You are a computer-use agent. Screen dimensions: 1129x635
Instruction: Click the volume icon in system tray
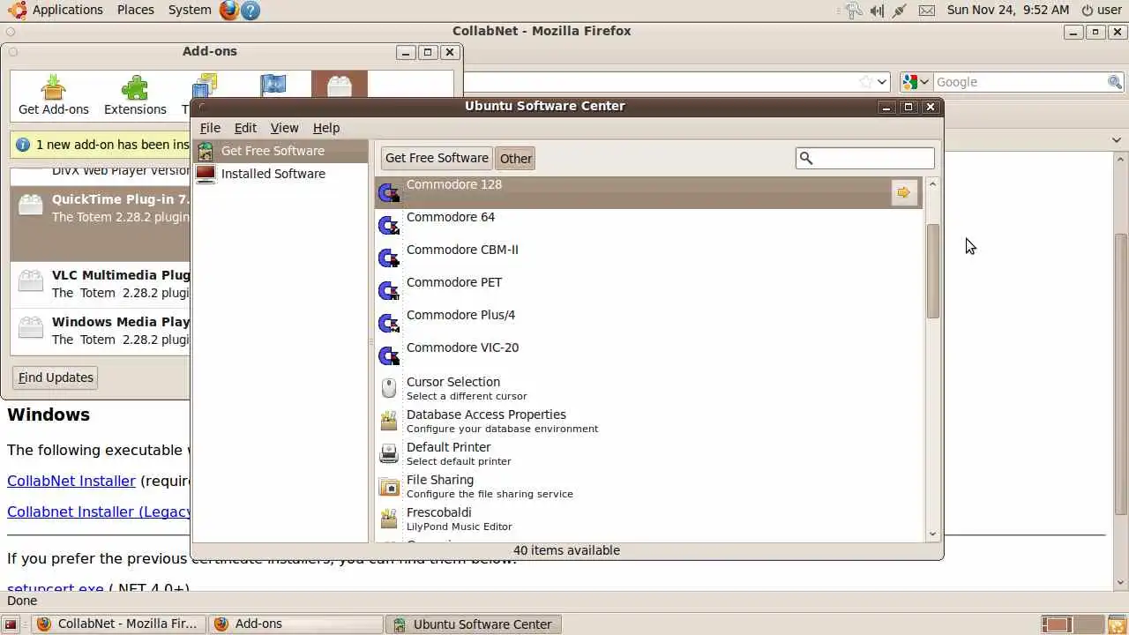[x=877, y=11]
